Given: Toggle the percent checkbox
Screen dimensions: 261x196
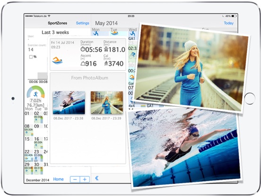Looking at the screenshot, I should coord(31,57).
